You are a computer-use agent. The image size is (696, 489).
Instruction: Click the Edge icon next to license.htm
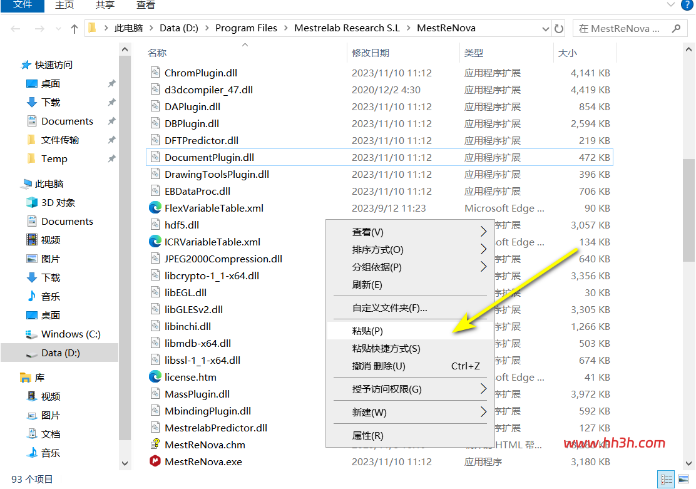(155, 377)
